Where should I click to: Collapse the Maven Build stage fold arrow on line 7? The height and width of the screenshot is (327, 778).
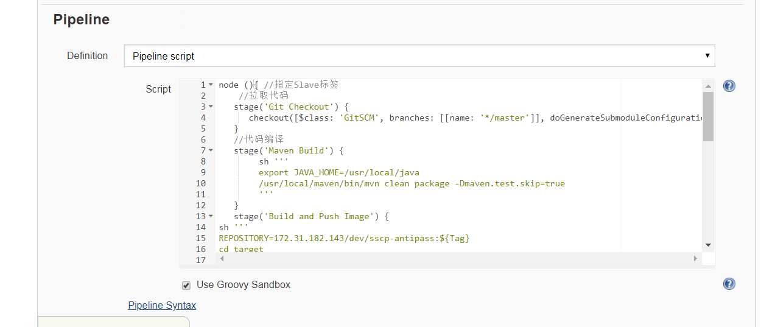point(211,150)
